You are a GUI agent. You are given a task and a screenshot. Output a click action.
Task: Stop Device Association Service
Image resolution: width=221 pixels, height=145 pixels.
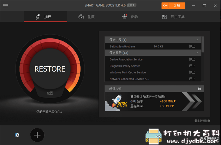click(192, 59)
